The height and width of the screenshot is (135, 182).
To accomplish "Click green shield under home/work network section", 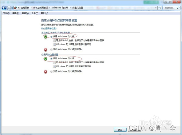I will pyautogui.click(x=45, y=37).
